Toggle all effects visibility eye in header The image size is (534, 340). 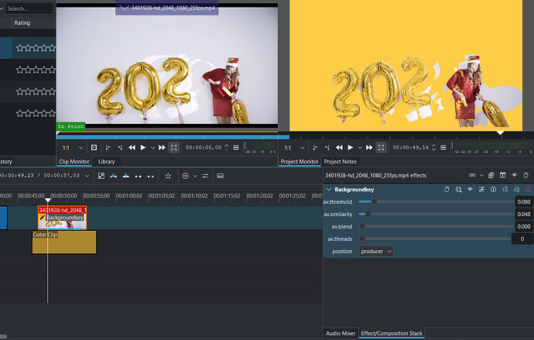pos(514,175)
